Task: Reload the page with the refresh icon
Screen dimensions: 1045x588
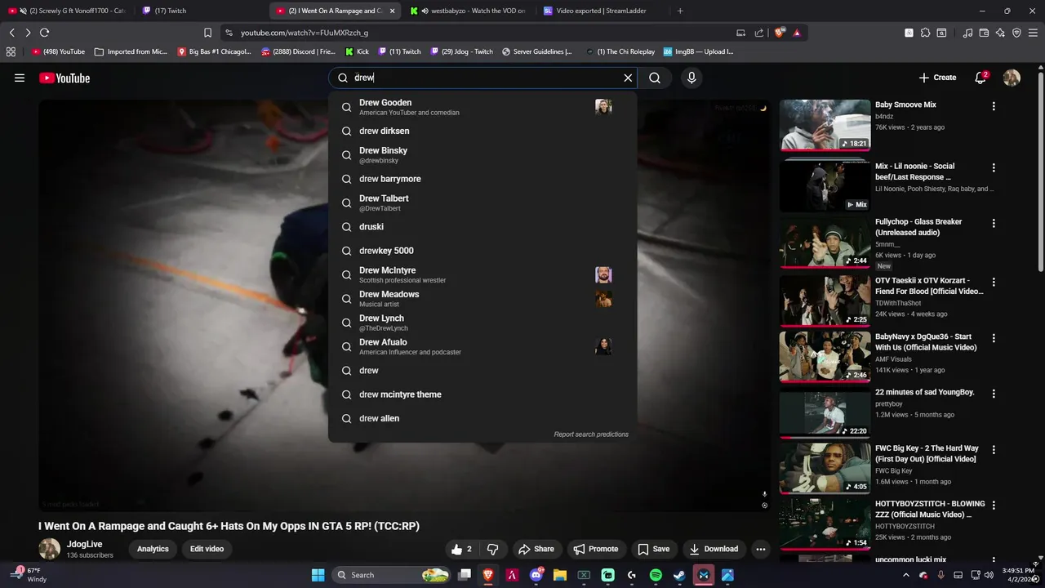Action: (44, 33)
